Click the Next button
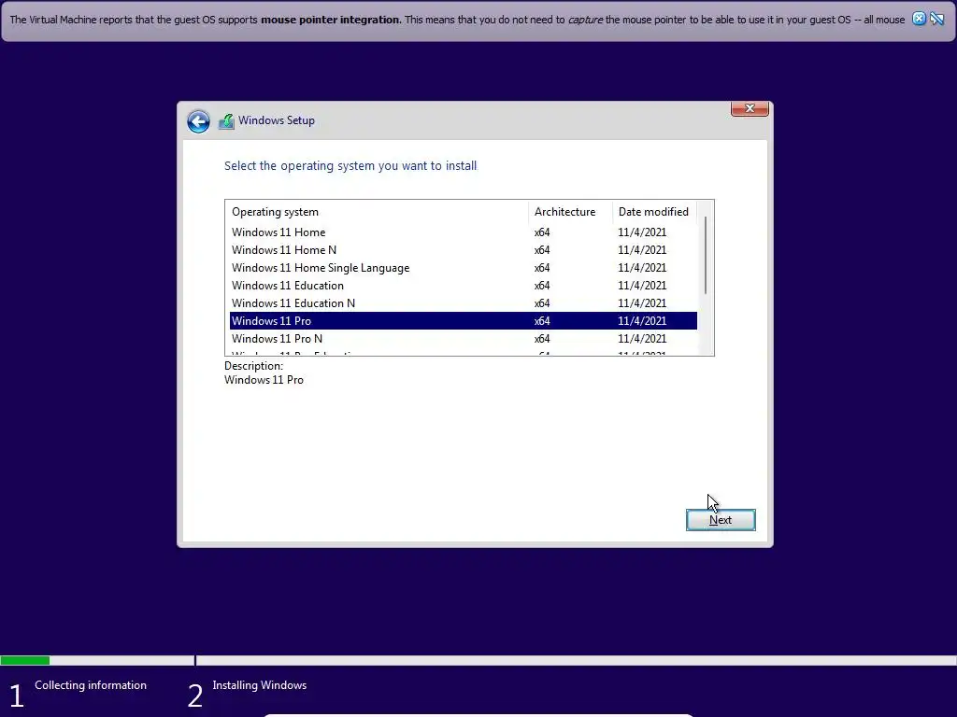This screenshot has width=957, height=717. click(x=721, y=520)
